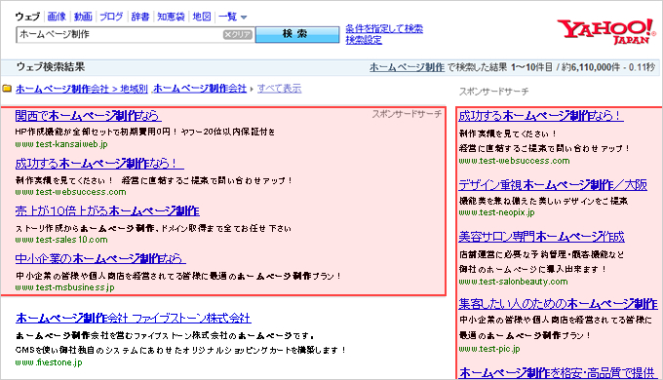Open ホームページ制作会社 > 地域別 category link
Screen dimensions: 663x380
[82, 89]
